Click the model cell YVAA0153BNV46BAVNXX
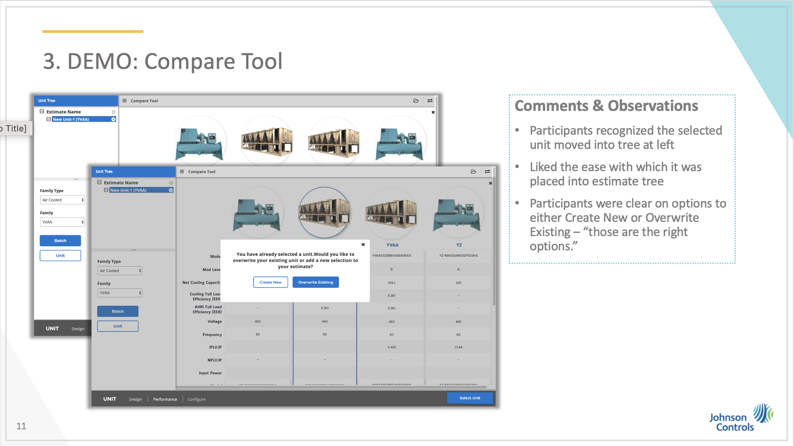 391,255
